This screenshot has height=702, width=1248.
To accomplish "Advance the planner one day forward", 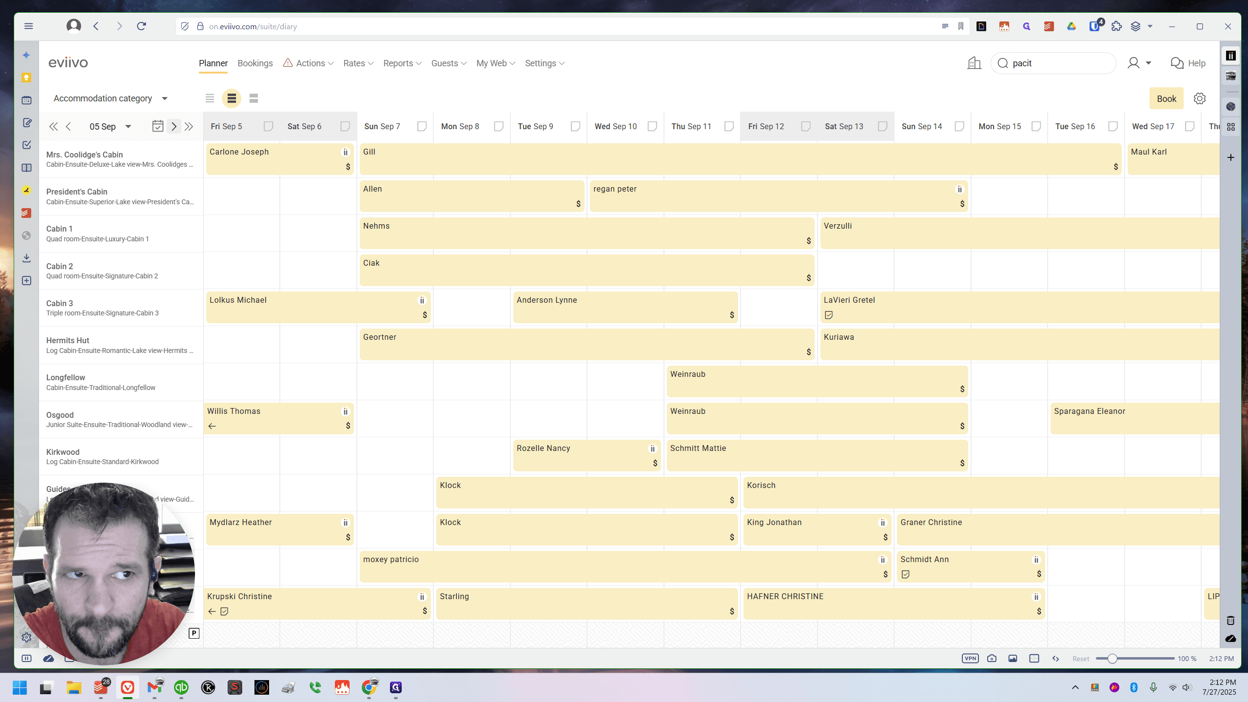I will (174, 127).
